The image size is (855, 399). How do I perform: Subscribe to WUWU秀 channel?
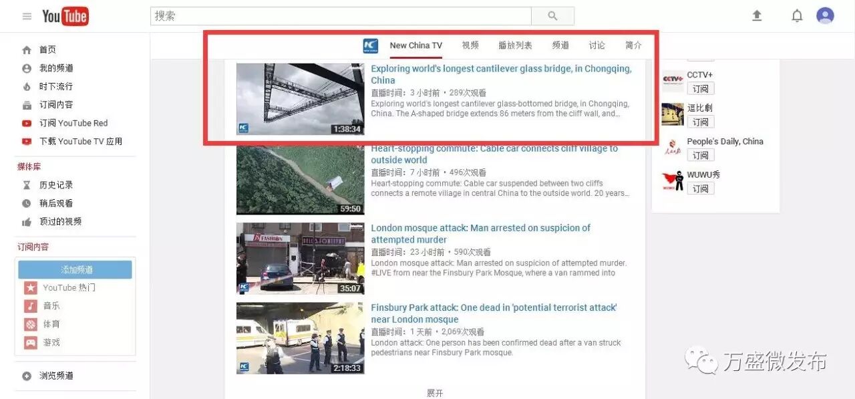click(700, 188)
